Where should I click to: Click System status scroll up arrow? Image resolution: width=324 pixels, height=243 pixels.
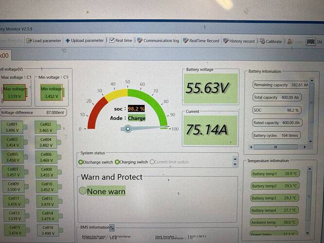(235, 159)
